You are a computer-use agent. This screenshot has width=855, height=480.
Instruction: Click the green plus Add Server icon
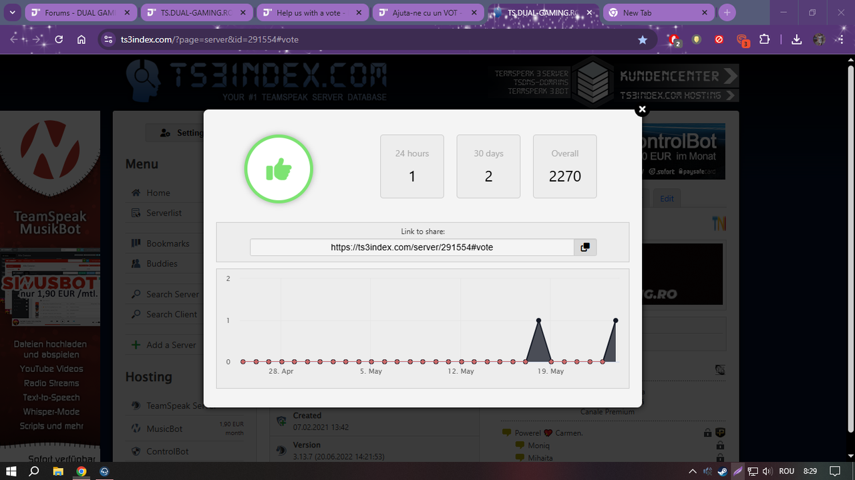coord(136,345)
